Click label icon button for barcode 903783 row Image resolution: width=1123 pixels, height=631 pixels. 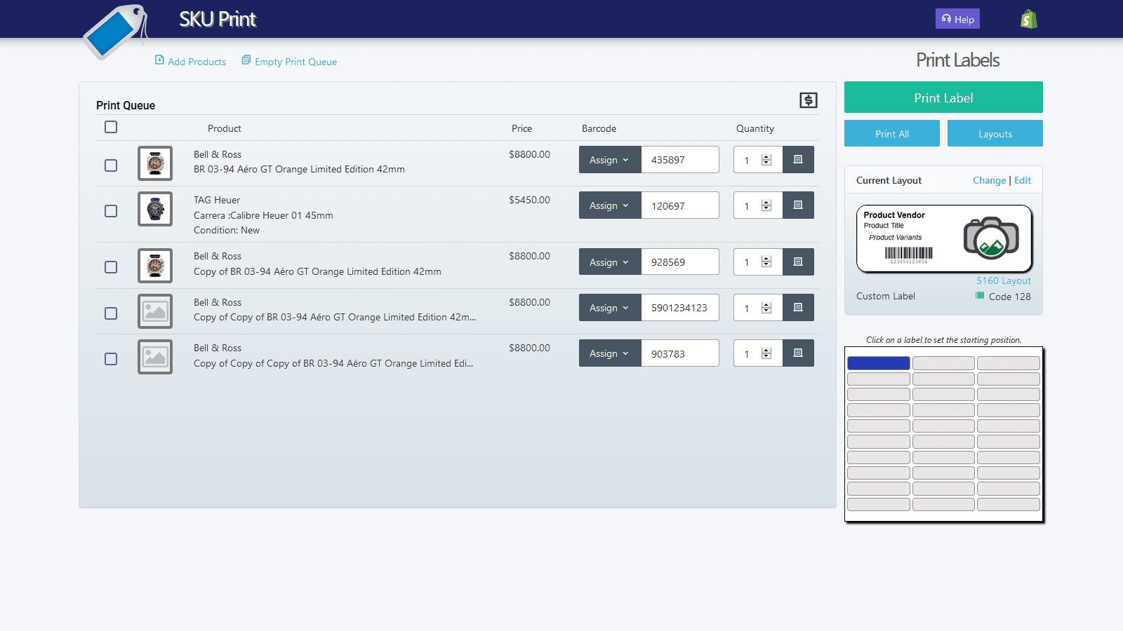click(798, 353)
